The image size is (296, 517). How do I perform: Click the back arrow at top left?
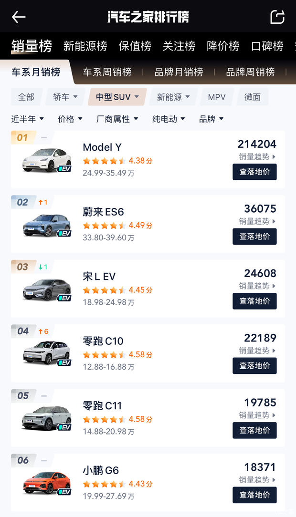pos(19,17)
